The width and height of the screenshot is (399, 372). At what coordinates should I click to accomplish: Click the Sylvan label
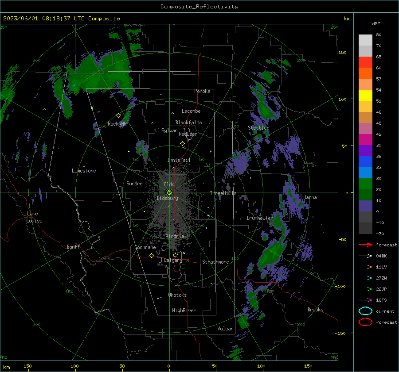pos(169,130)
